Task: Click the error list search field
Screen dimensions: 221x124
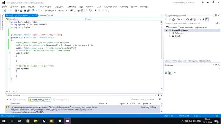Action: pyautogui.click(x=144, y=99)
